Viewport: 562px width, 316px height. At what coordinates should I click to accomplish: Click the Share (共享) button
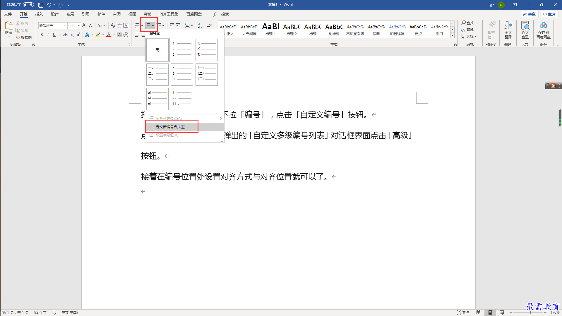530,14
